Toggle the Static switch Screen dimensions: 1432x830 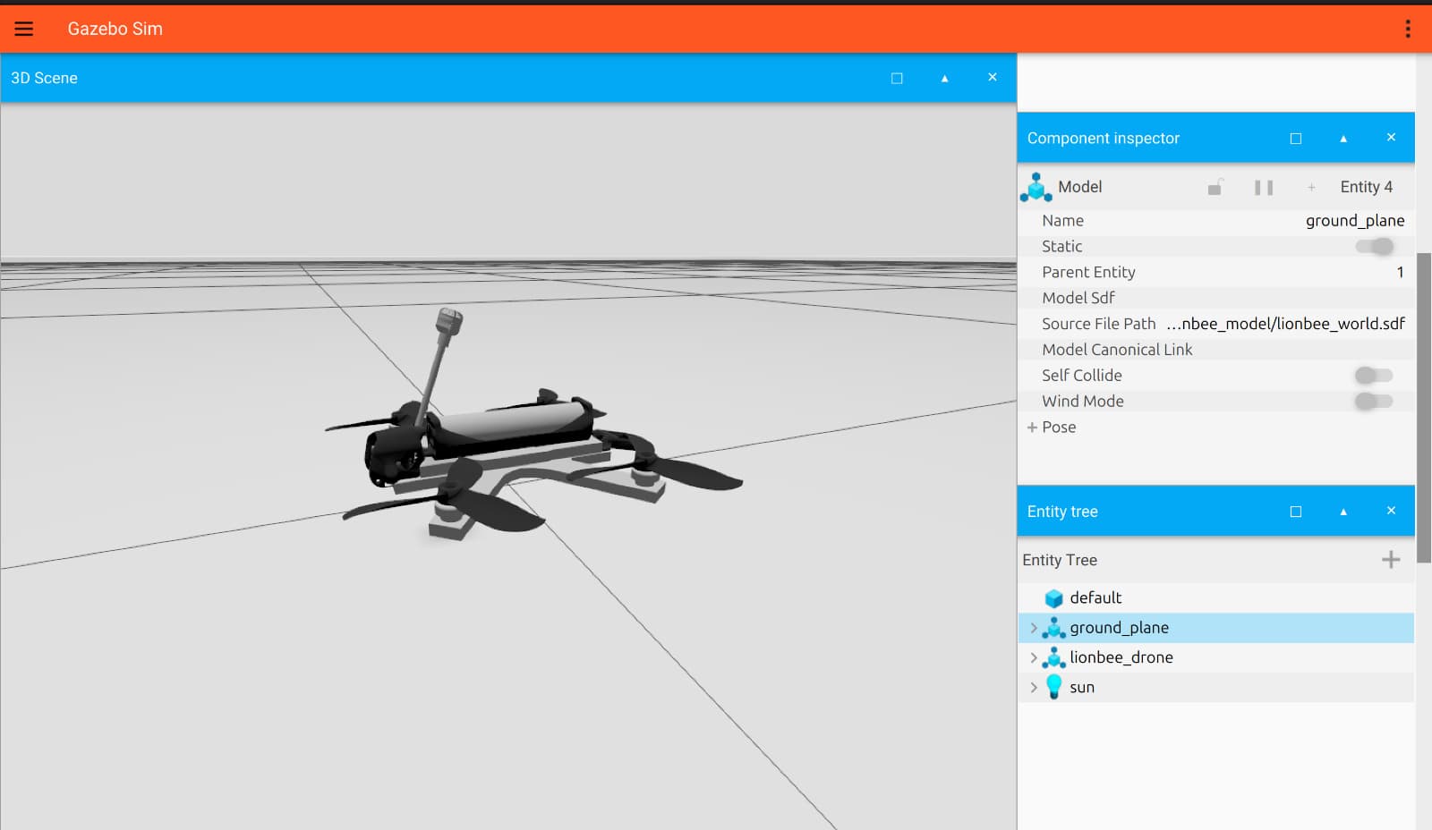1375,246
